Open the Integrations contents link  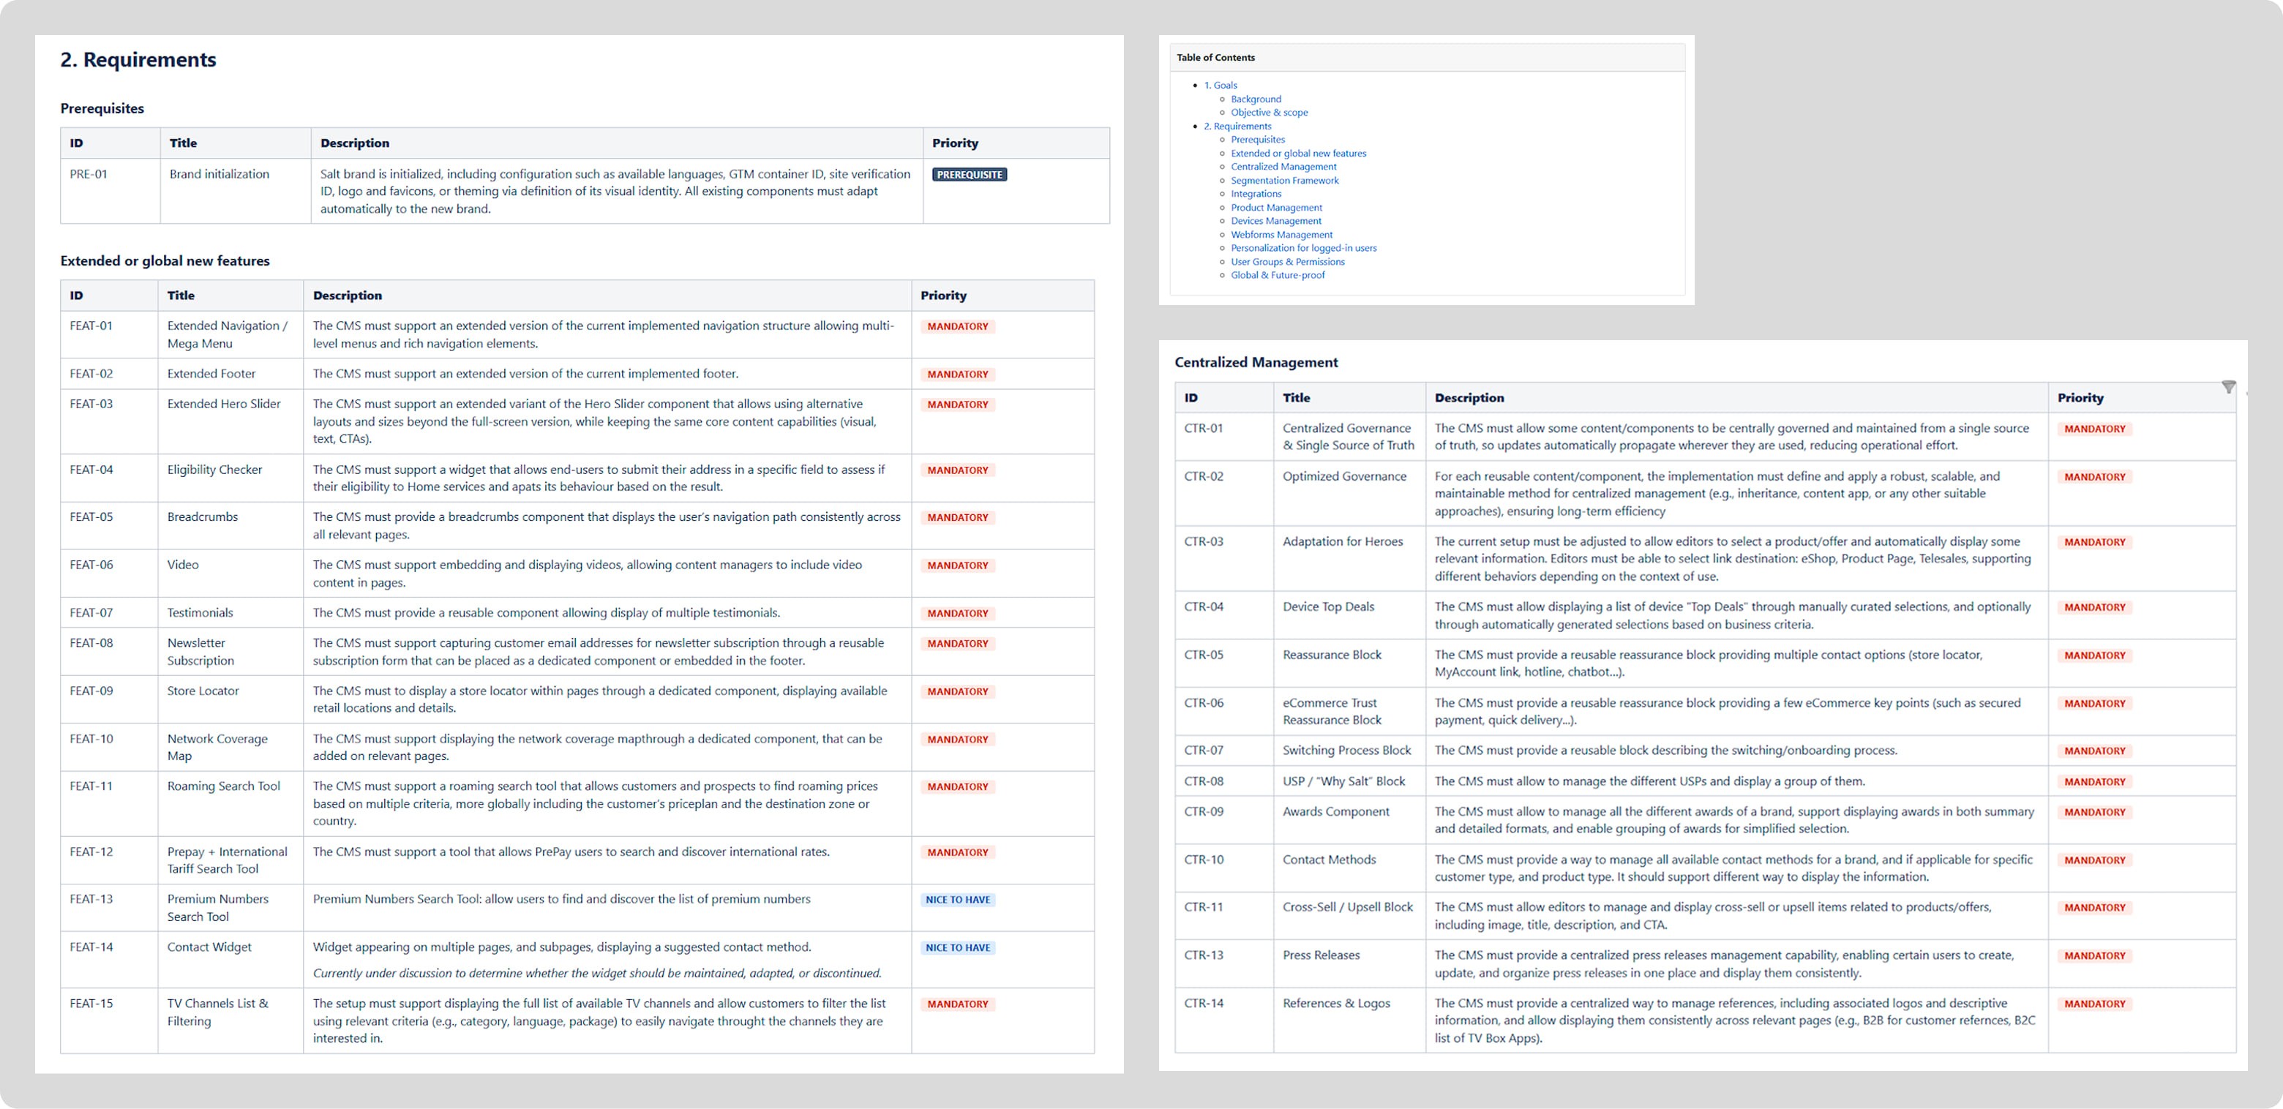tap(1255, 194)
